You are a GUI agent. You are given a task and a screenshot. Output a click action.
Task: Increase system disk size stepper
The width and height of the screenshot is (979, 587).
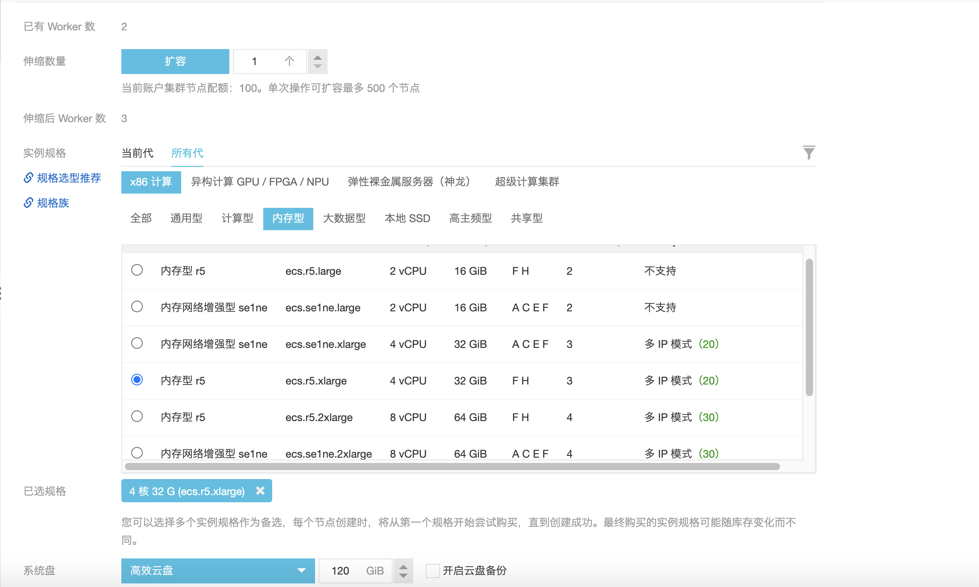click(x=403, y=567)
